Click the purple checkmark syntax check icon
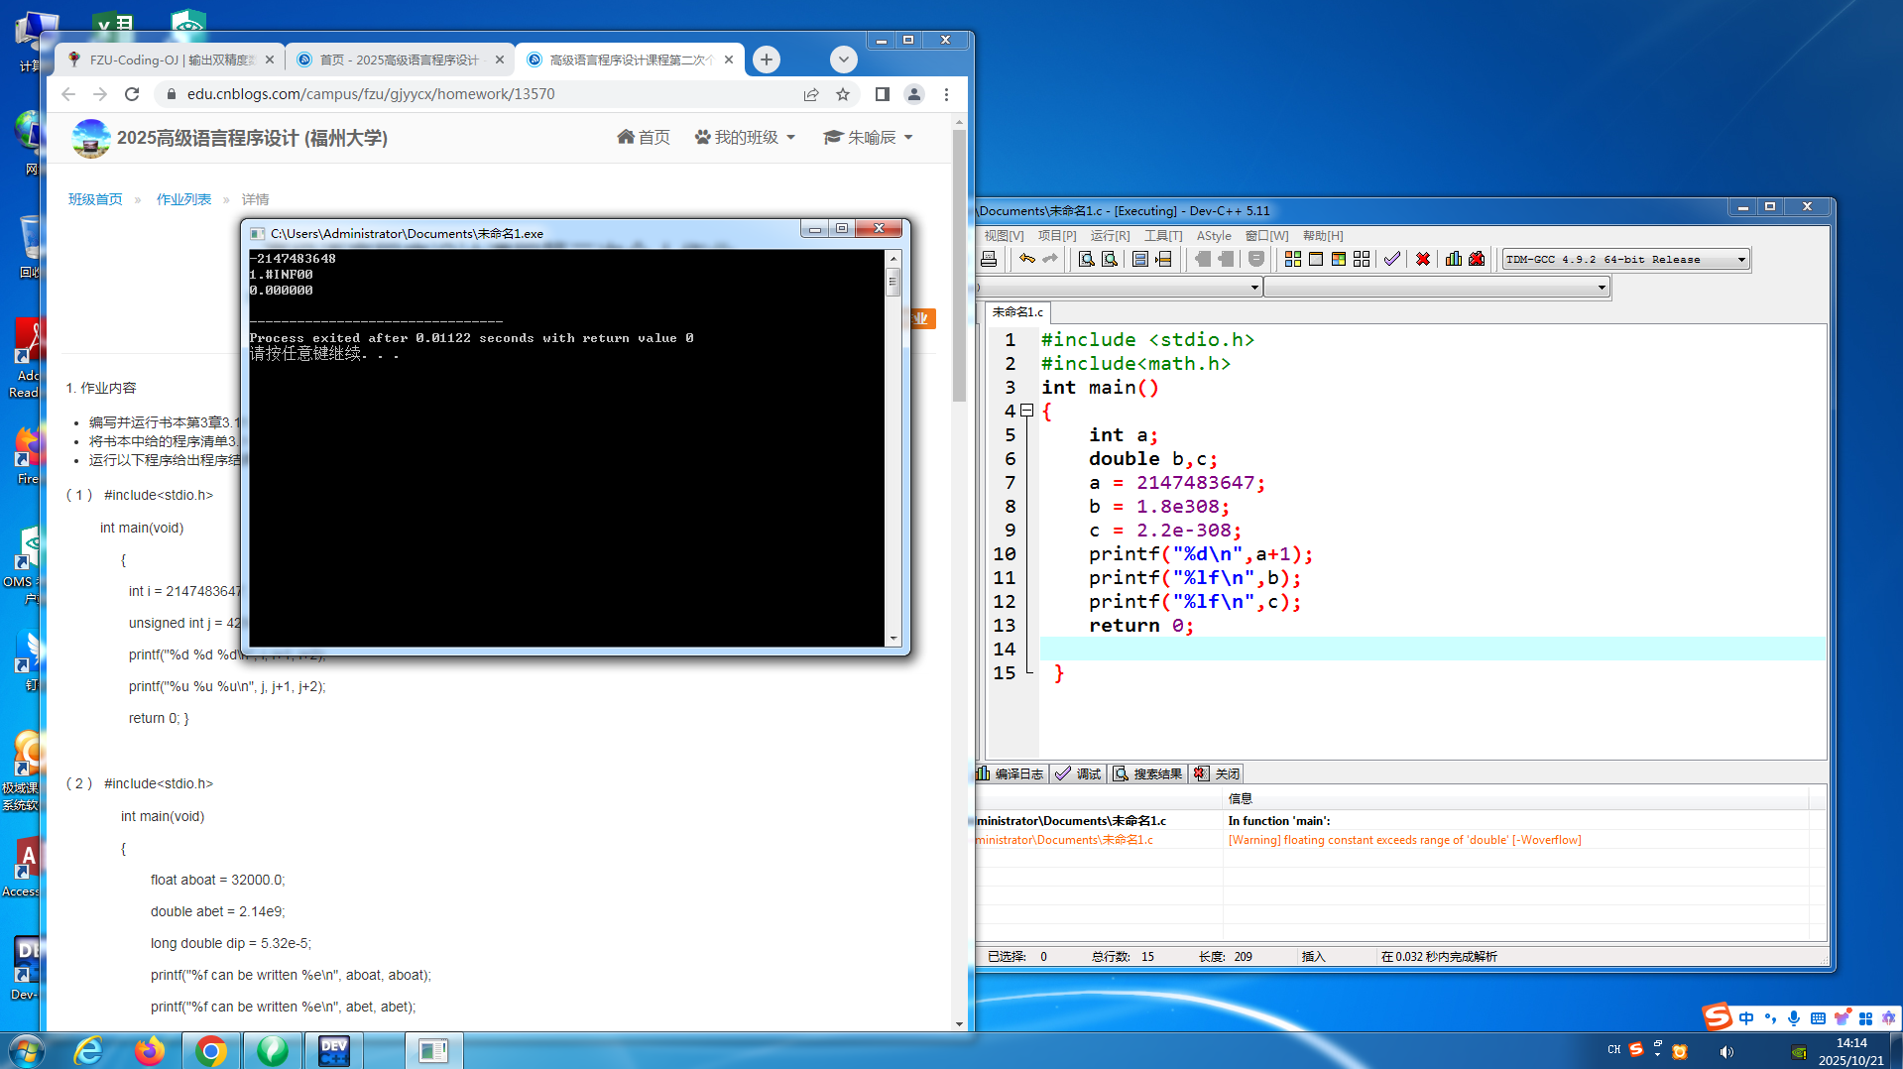The image size is (1903, 1069). (1392, 259)
